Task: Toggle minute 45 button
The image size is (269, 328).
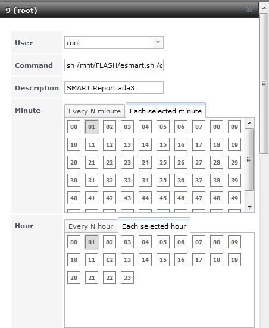Action: point(163,198)
